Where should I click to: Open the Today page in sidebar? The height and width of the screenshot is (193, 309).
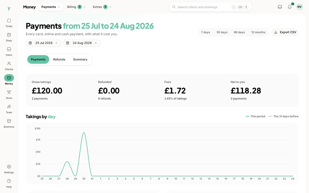(x=9, y=23)
